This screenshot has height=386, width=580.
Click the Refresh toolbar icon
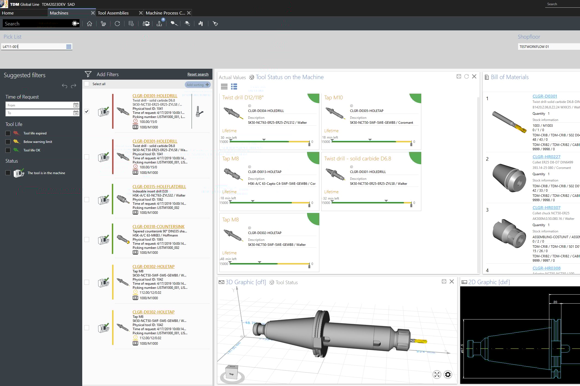117,24
